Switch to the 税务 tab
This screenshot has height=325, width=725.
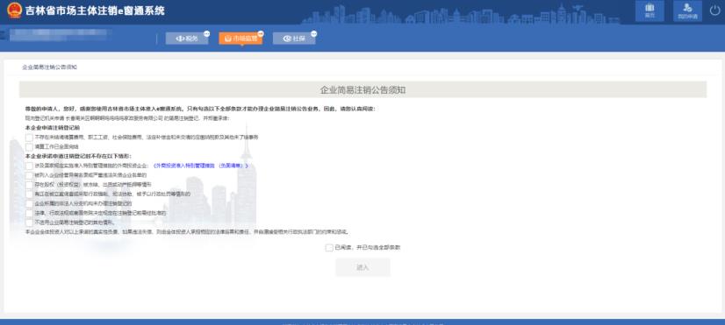click(187, 39)
